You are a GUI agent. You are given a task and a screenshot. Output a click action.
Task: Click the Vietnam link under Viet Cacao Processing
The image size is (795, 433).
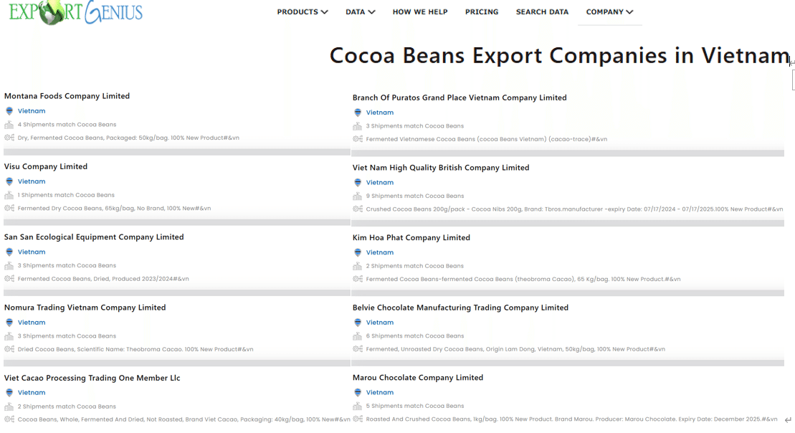coord(32,393)
